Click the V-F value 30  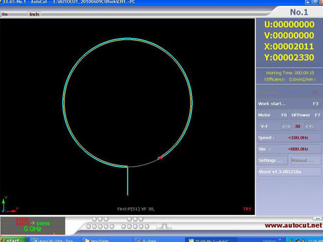297,126
